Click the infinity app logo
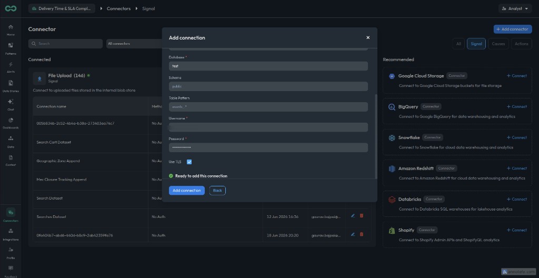The width and height of the screenshot is (539, 278). (11, 8)
